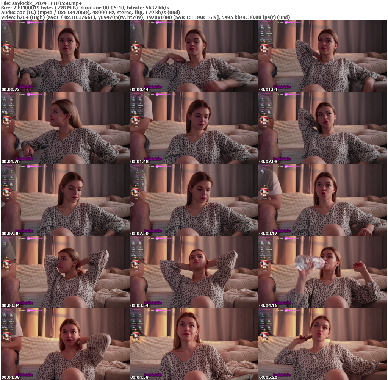Click the thumbnail marked 00:01:04
This screenshot has height=380, width=388.
coord(322,56)
